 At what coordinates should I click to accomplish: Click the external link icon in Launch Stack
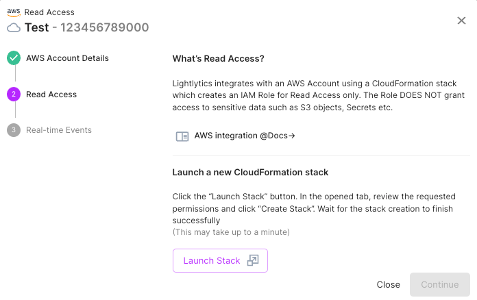click(x=253, y=260)
